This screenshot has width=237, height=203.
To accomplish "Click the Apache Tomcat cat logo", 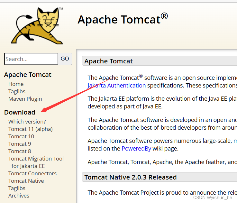I will coord(37,26).
